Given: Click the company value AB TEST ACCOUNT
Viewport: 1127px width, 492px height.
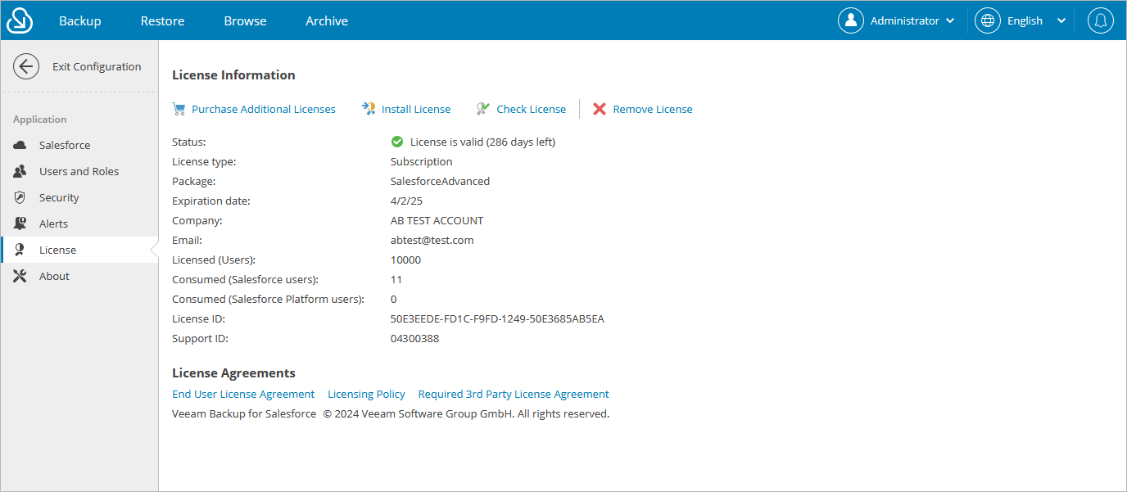Looking at the screenshot, I should pyautogui.click(x=437, y=220).
